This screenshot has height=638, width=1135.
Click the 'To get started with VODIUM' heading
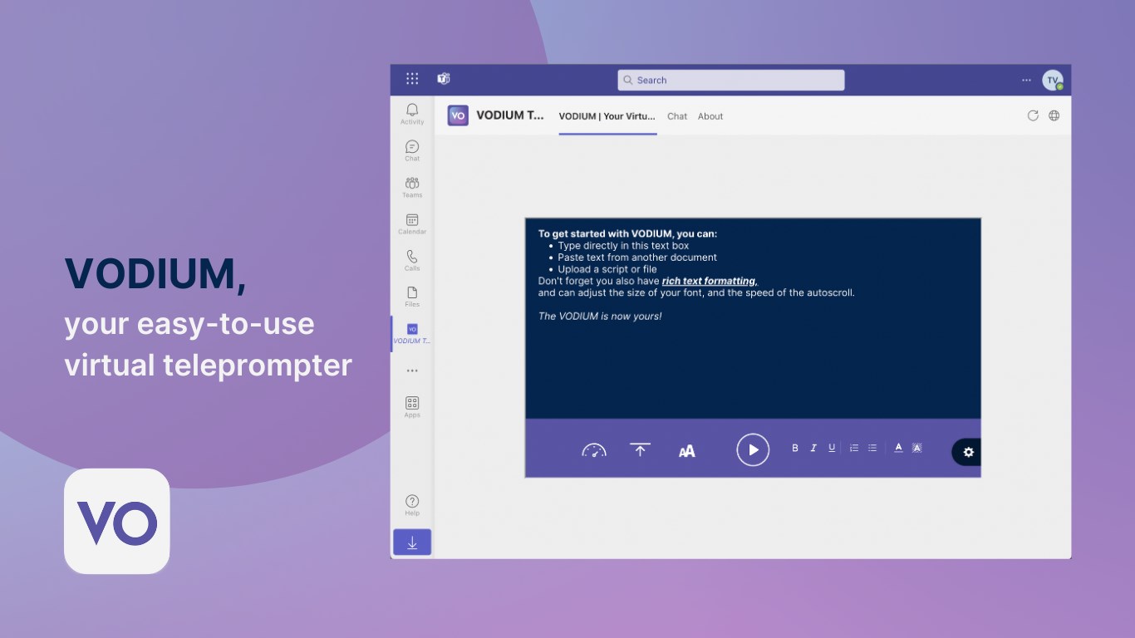(x=627, y=234)
